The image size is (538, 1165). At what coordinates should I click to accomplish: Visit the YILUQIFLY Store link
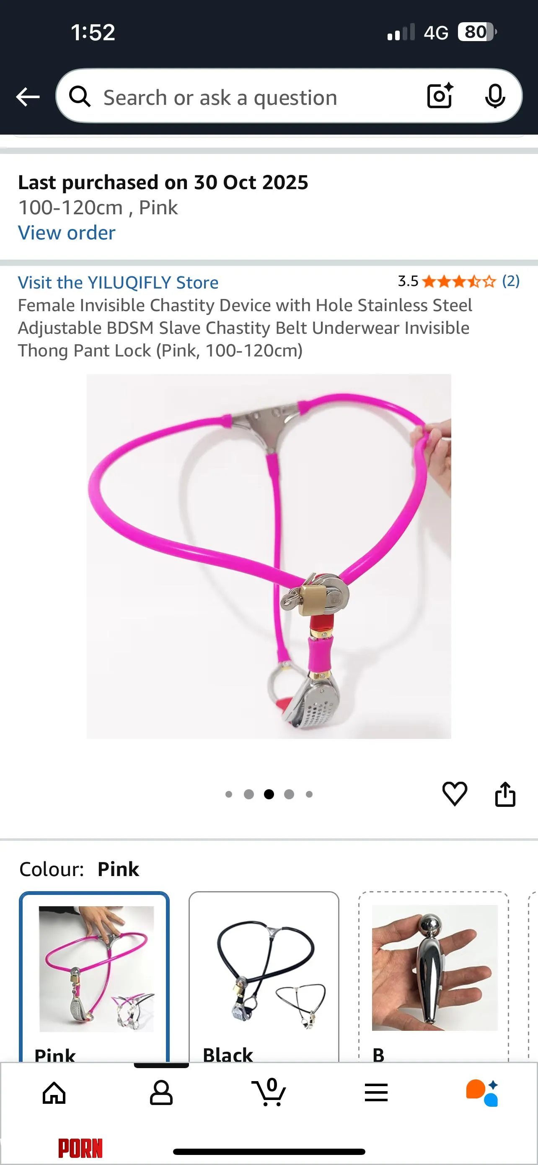point(118,283)
